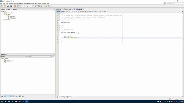The height and width of the screenshot is (103, 184).
Task: Open the Tools menu
Action: click(39, 3)
